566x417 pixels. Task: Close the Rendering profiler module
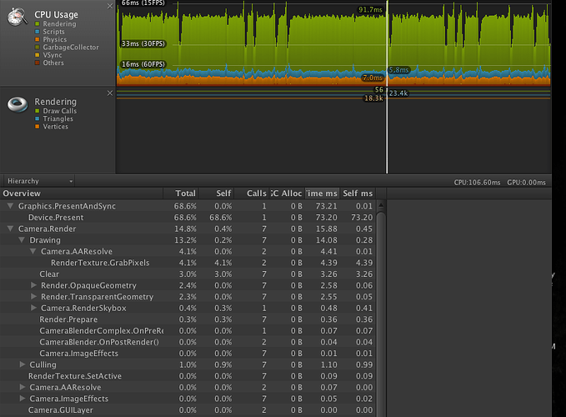pyautogui.click(x=110, y=93)
